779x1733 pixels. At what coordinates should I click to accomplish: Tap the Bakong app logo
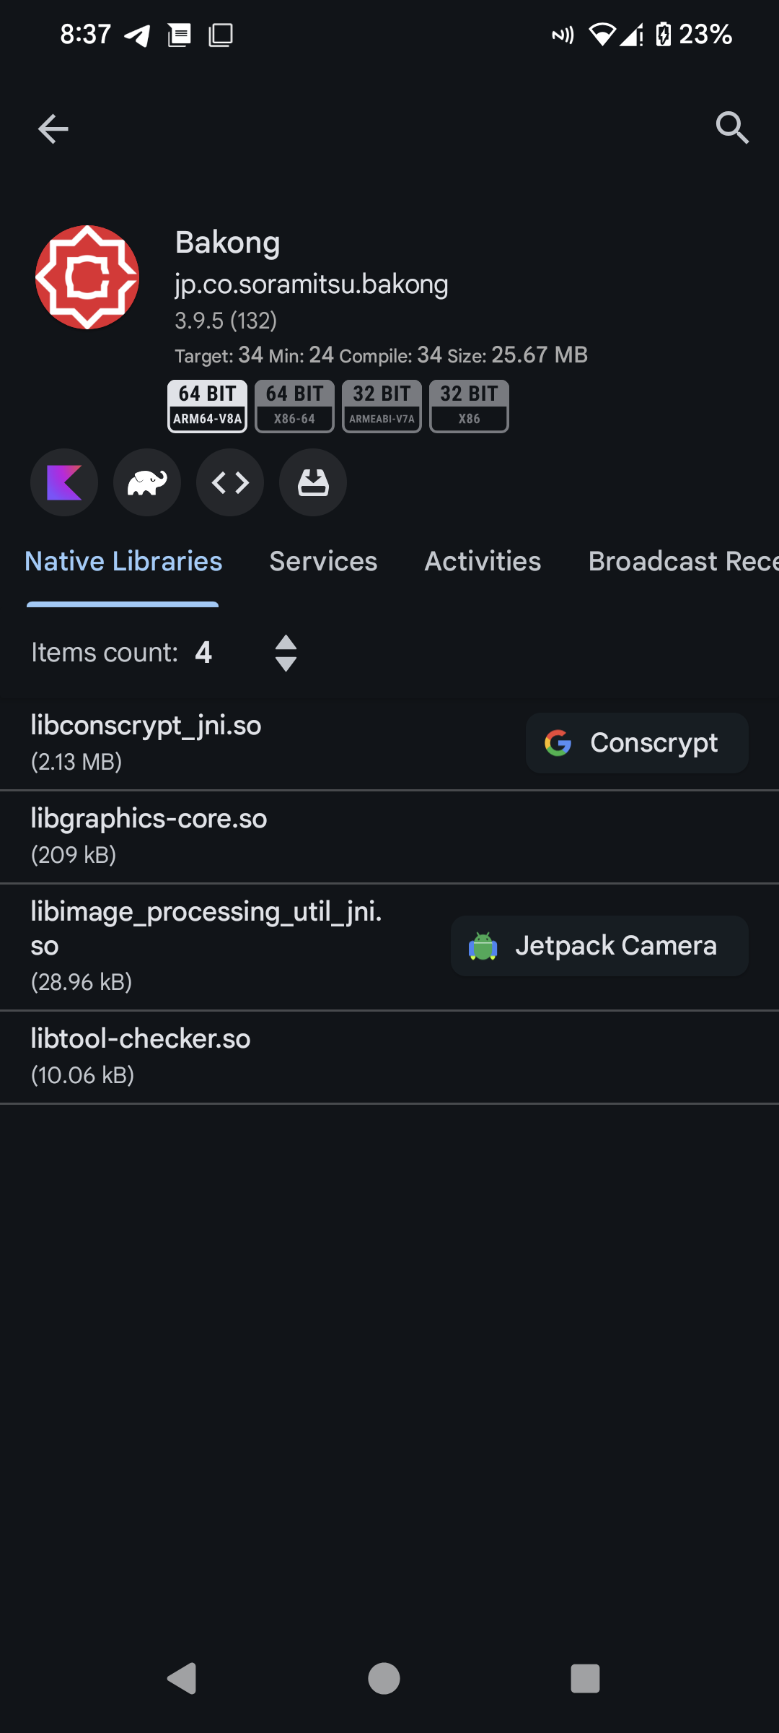pyautogui.click(x=87, y=277)
